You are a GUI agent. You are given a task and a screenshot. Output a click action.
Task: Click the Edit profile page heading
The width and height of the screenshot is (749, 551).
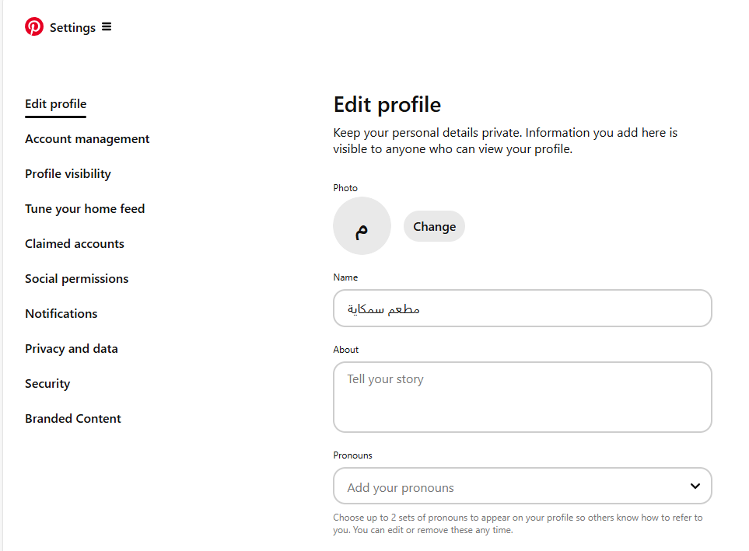point(387,105)
